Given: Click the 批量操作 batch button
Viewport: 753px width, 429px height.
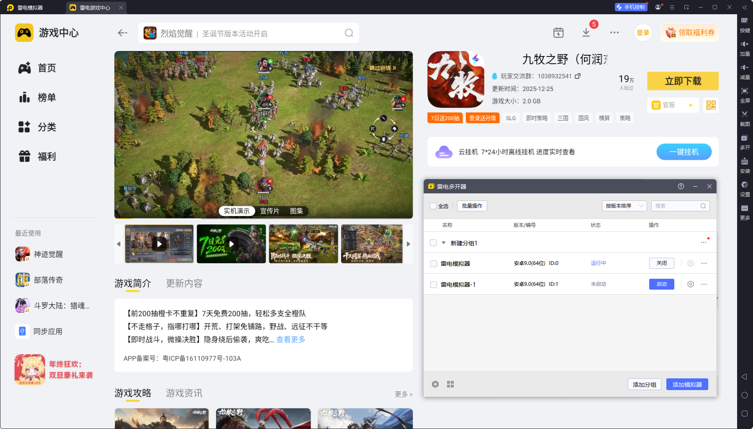Looking at the screenshot, I should click(x=472, y=206).
